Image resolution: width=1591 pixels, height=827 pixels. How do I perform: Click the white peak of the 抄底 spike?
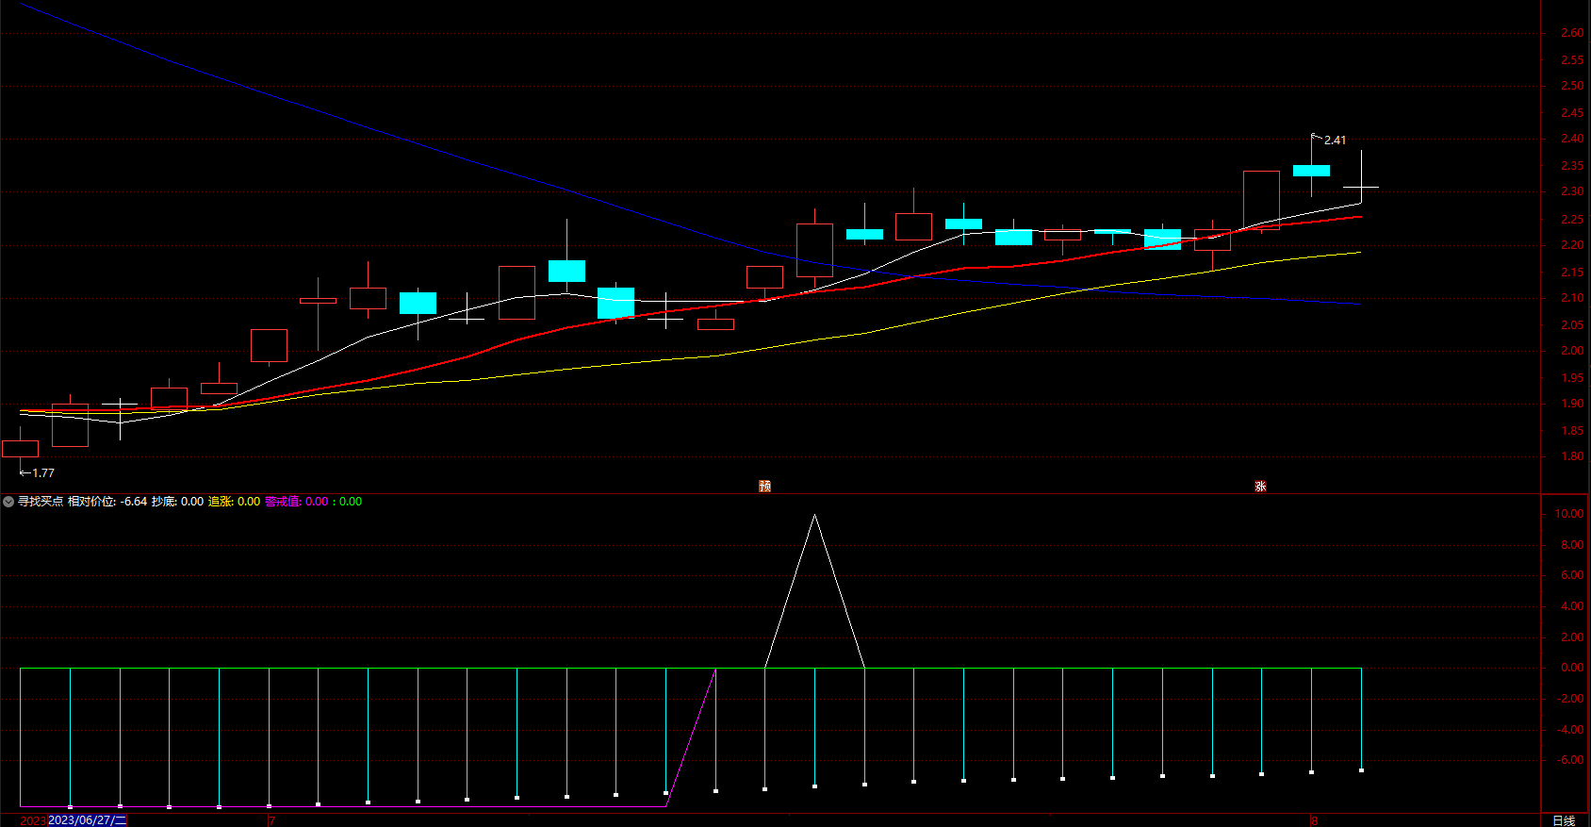814,516
